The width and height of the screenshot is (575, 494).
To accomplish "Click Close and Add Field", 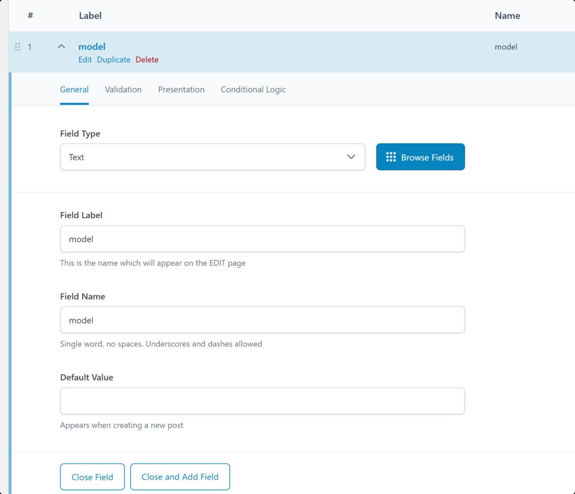I will (x=180, y=477).
